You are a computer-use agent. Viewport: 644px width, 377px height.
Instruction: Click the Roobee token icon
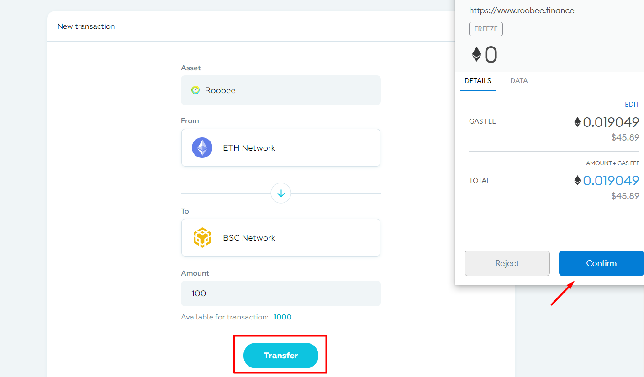pos(195,90)
